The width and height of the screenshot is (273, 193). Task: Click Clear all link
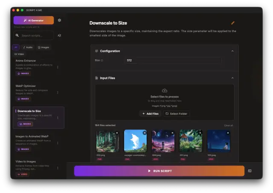pos(229,125)
